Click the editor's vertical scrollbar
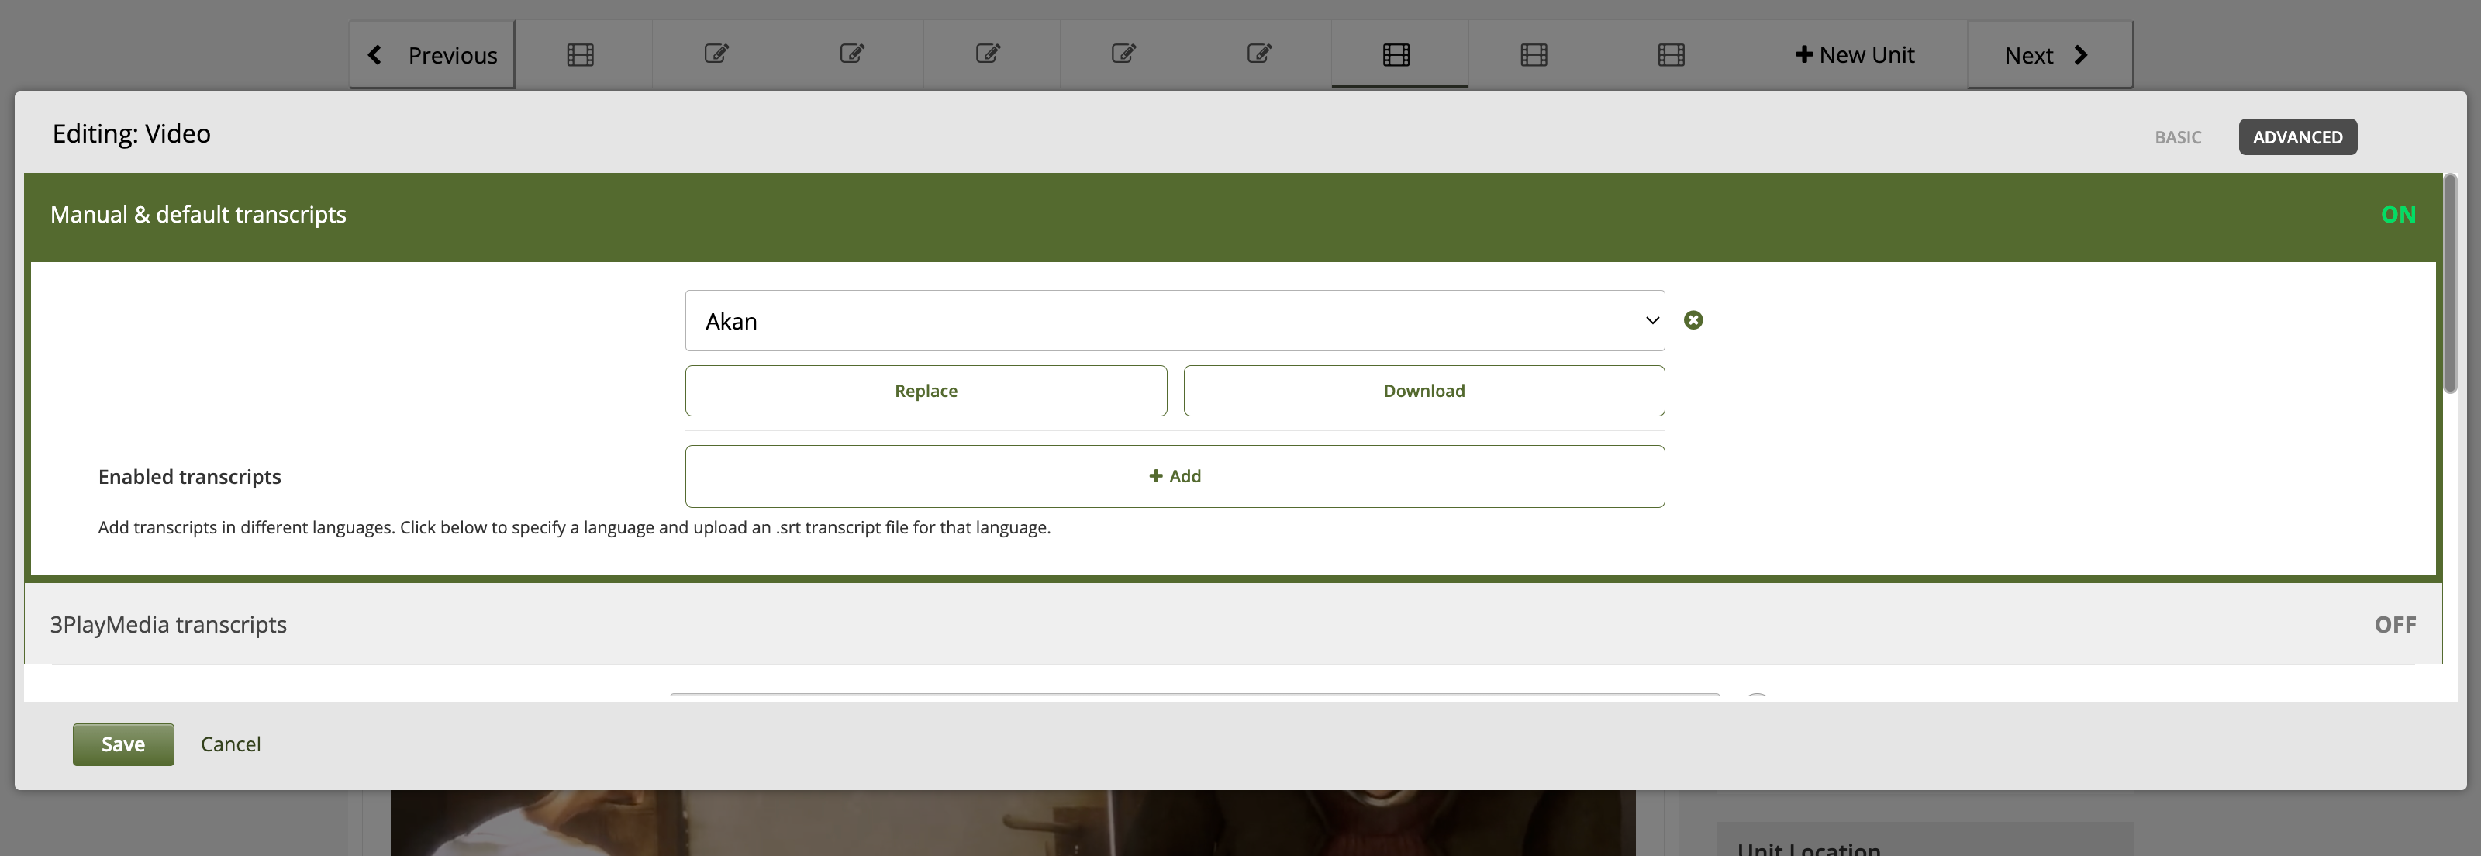Viewport: 2481px width, 856px height. click(2449, 284)
